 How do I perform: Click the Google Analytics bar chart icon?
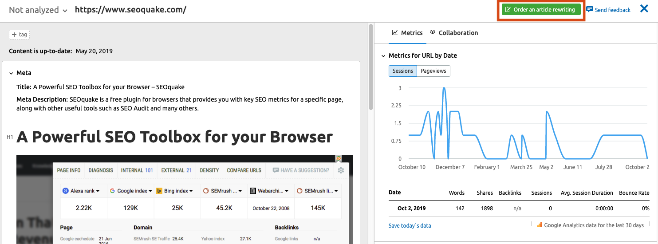click(540, 225)
